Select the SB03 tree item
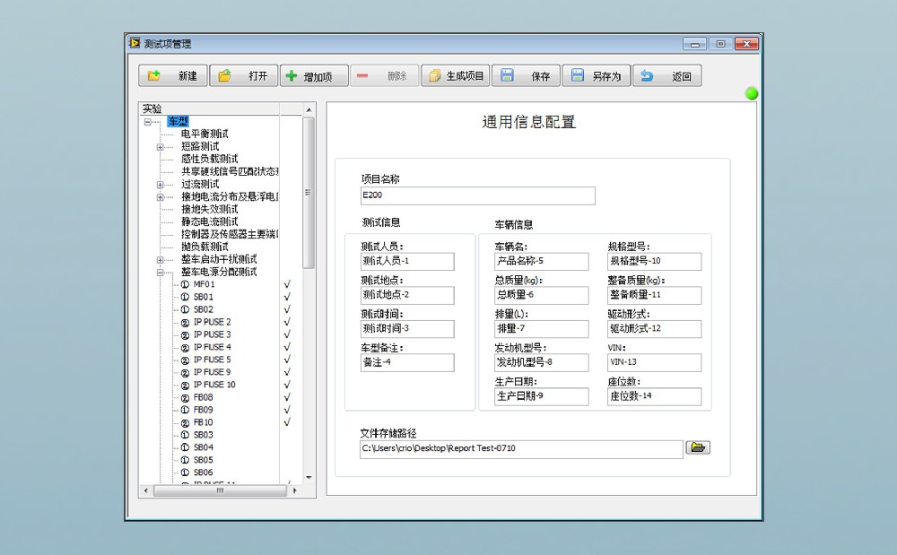 [203, 435]
